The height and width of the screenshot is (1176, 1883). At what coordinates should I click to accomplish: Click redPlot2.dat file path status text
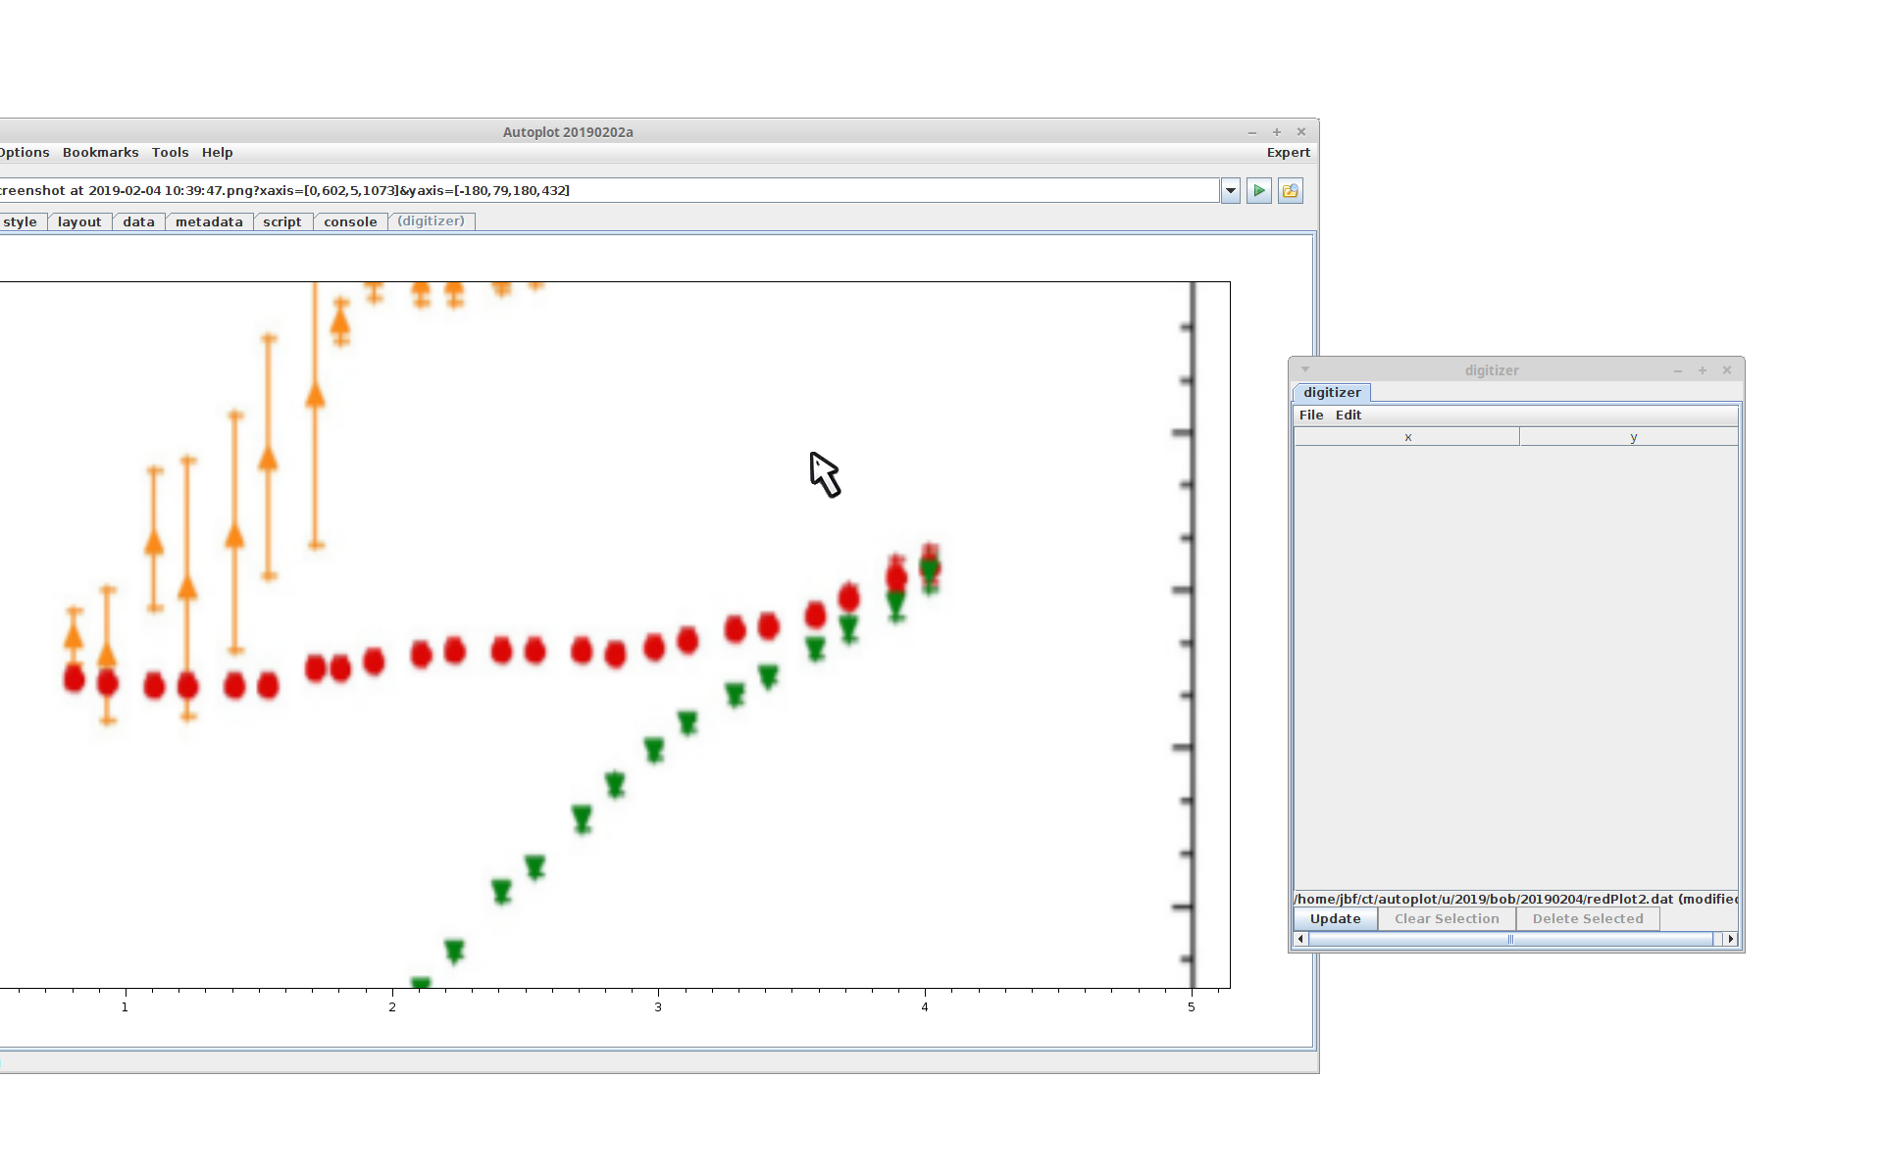[1516, 899]
